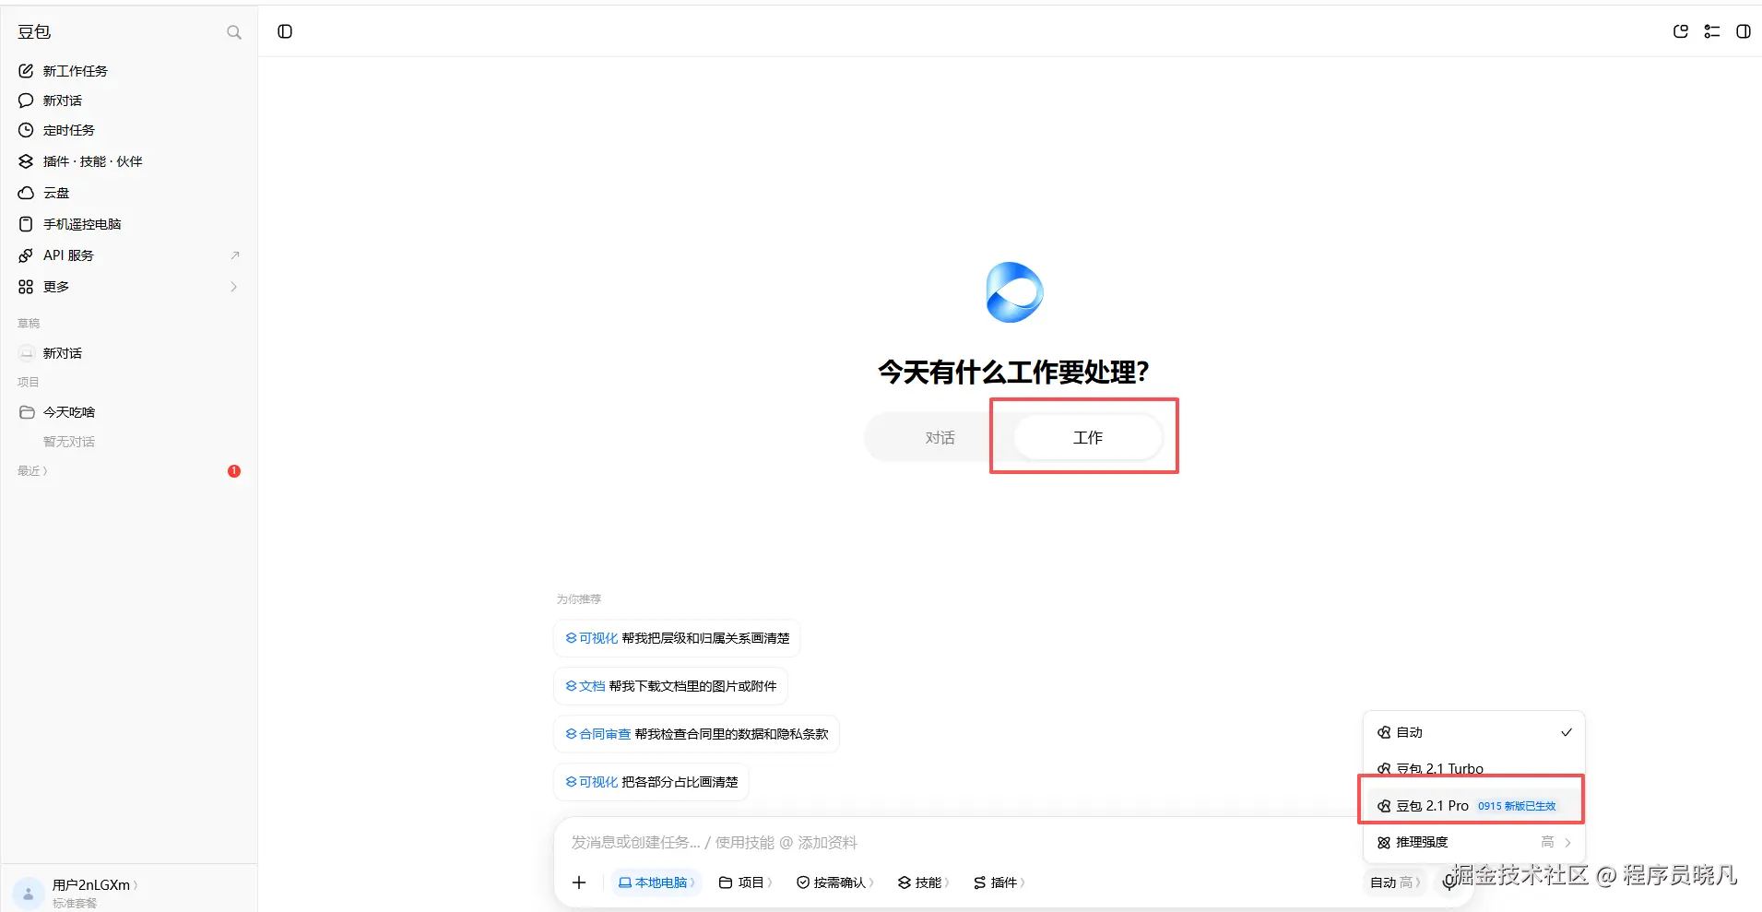
Task: Collapse sidebar using the panel toggle icon
Action: [x=285, y=31]
